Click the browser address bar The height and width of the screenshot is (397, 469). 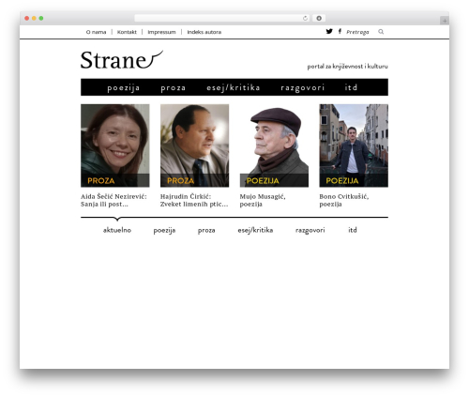(x=222, y=19)
